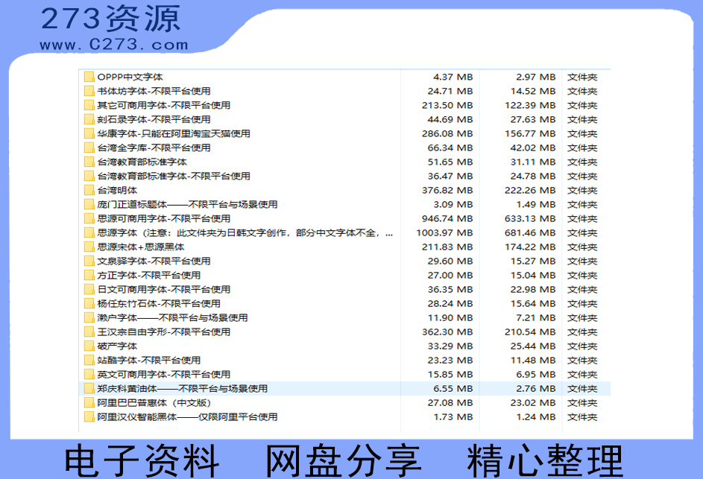703x479 pixels.
Task: Select the compressed size 156.77 MB
Action: click(x=530, y=133)
